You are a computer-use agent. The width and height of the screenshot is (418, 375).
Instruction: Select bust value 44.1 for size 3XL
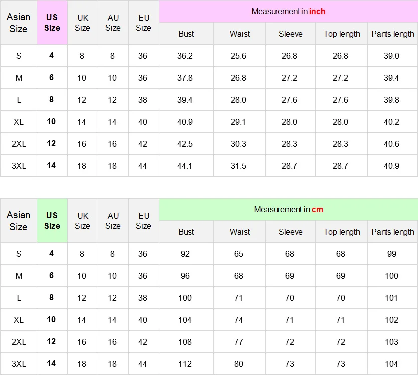(185, 166)
